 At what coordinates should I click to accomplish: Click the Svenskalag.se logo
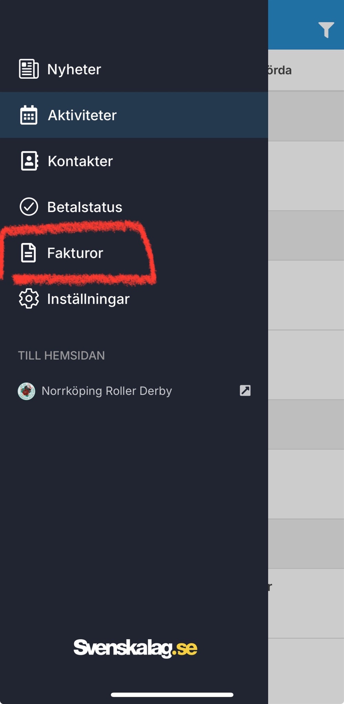click(135, 648)
